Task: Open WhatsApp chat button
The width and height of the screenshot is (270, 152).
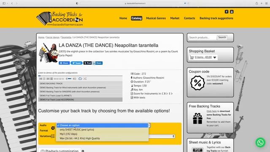Action: (260, 143)
